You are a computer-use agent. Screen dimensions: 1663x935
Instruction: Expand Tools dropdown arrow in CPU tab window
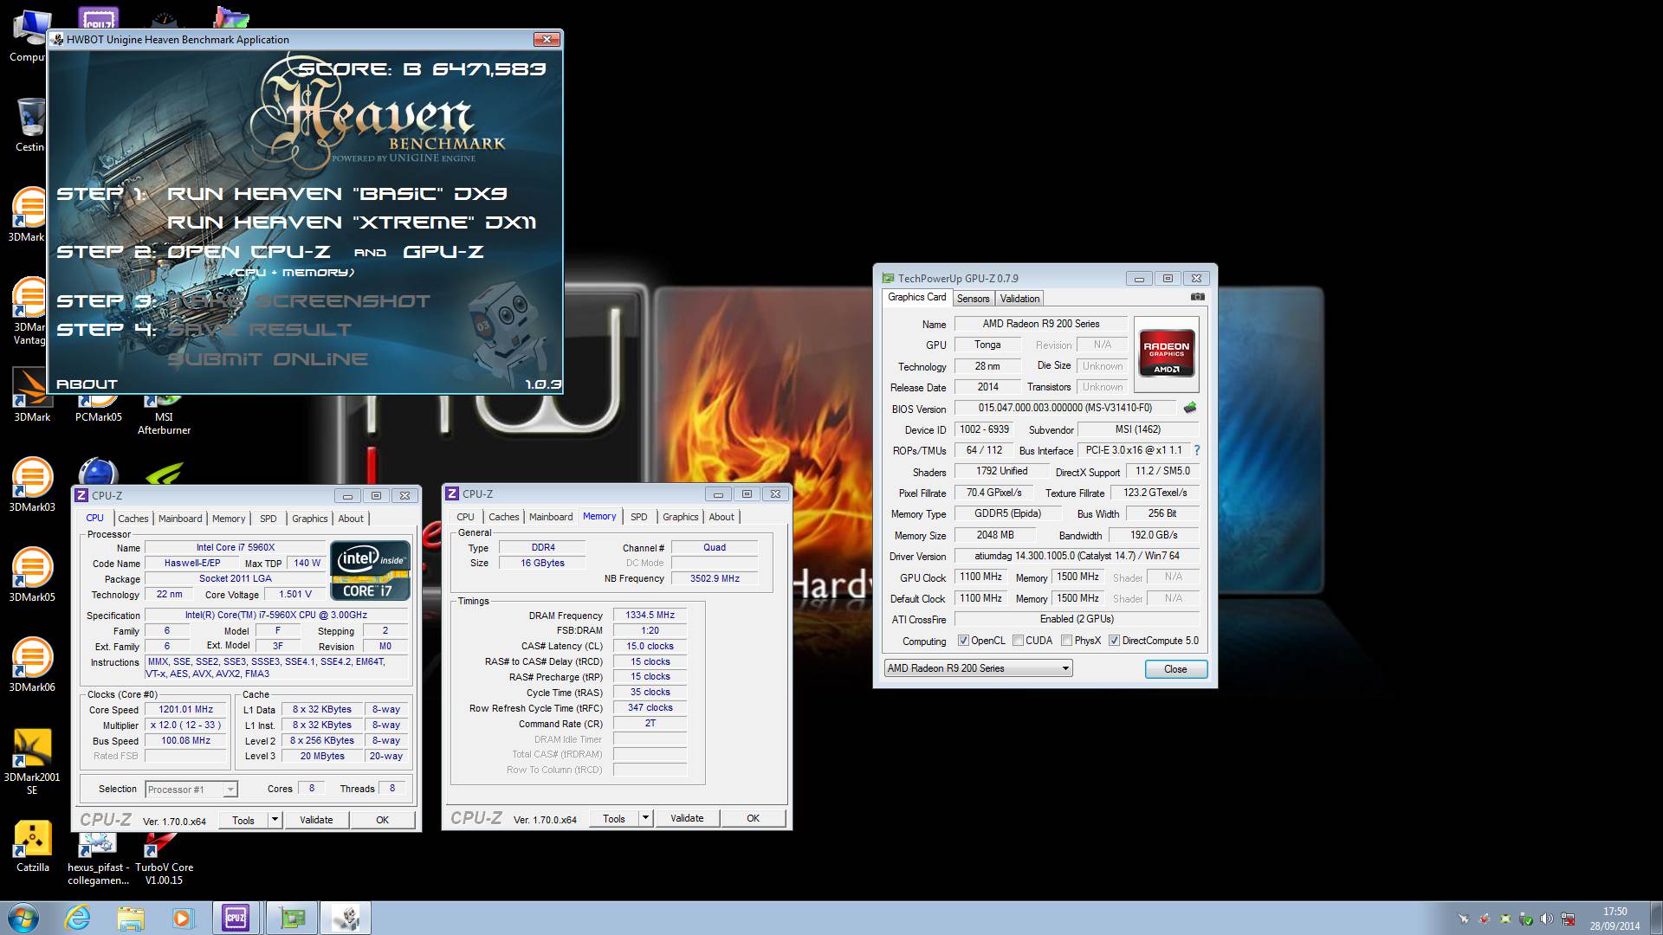(x=275, y=820)
